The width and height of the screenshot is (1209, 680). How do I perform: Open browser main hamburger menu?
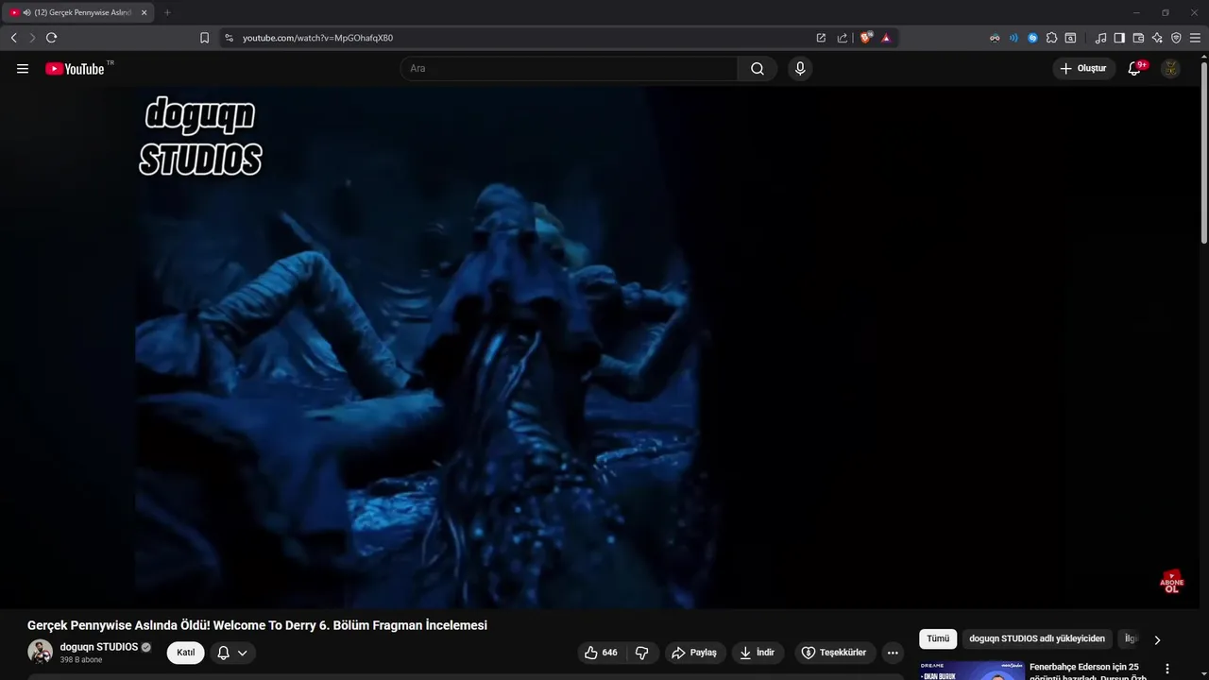[1195, 38]
